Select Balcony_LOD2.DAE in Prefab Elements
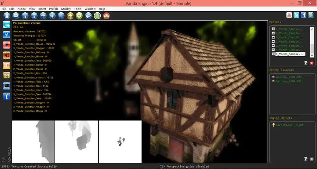 289,81
